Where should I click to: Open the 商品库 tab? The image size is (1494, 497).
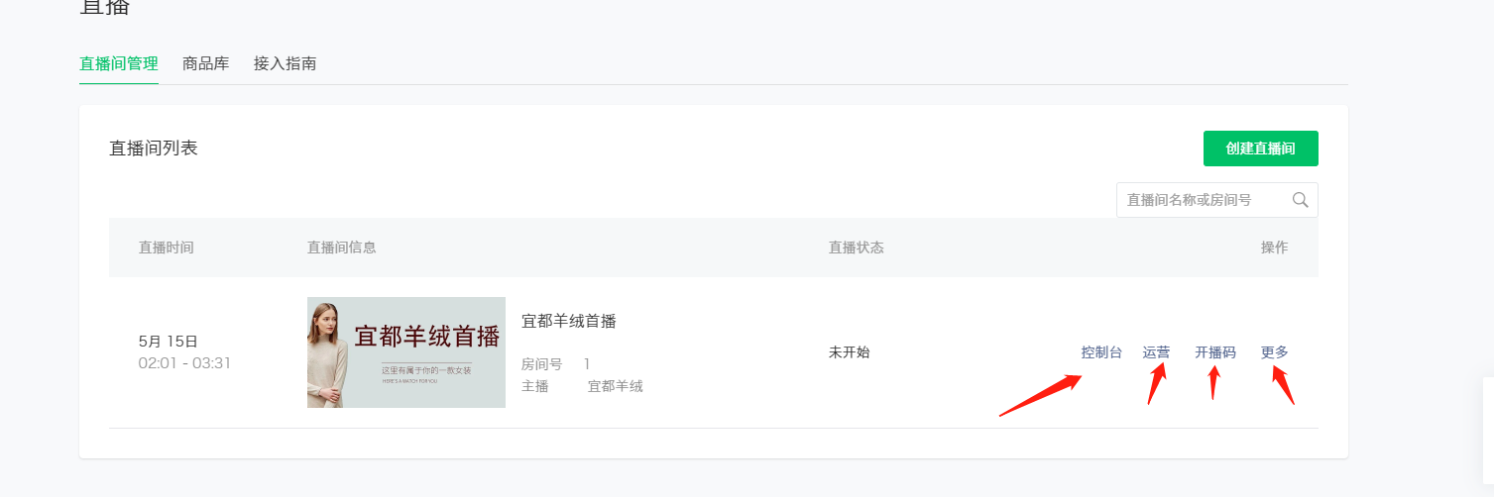coord(206,63)
